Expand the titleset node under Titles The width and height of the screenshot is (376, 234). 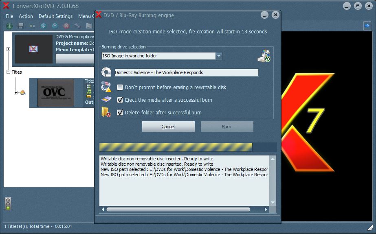pyautogui.click(x=15, y=92)
